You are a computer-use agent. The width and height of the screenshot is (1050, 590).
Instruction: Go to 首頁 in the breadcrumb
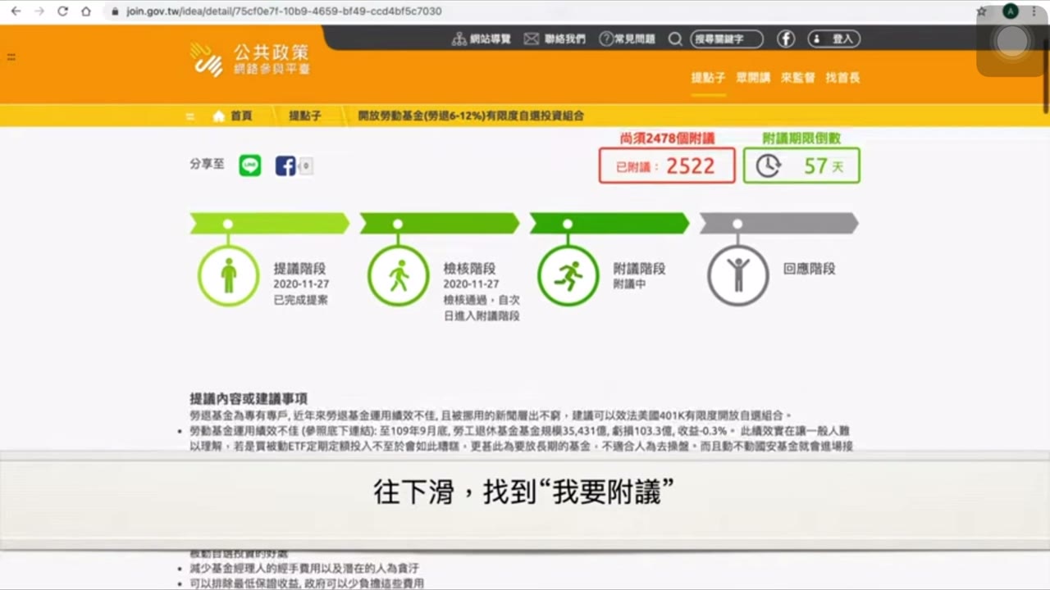click(x=232, y=116)
